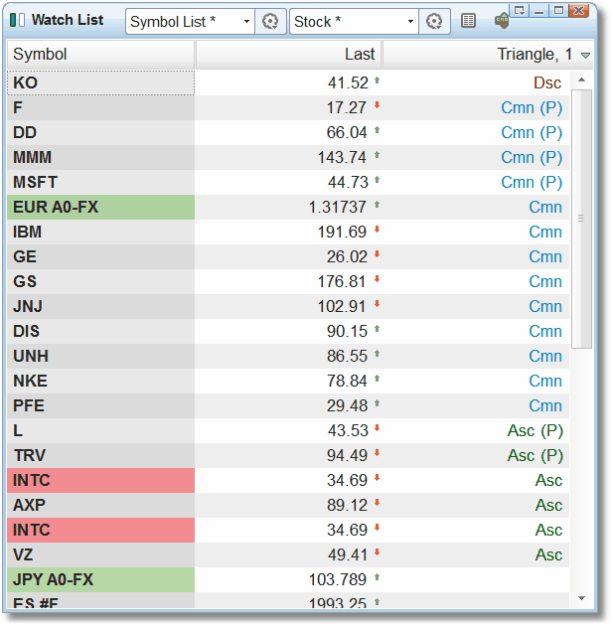Click the Dsc triangle value for KO
This screenshot has width=612, height=627.
[547, 83]
